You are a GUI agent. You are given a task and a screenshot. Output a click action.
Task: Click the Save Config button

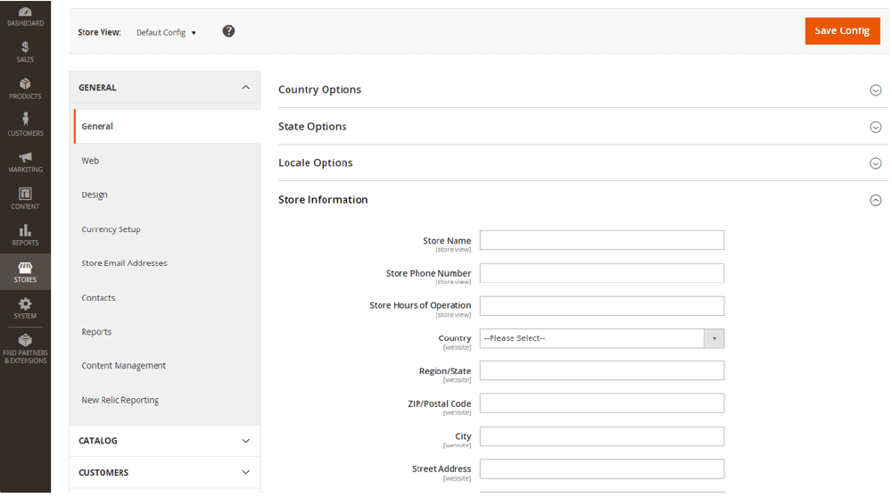tap(841, 30)
